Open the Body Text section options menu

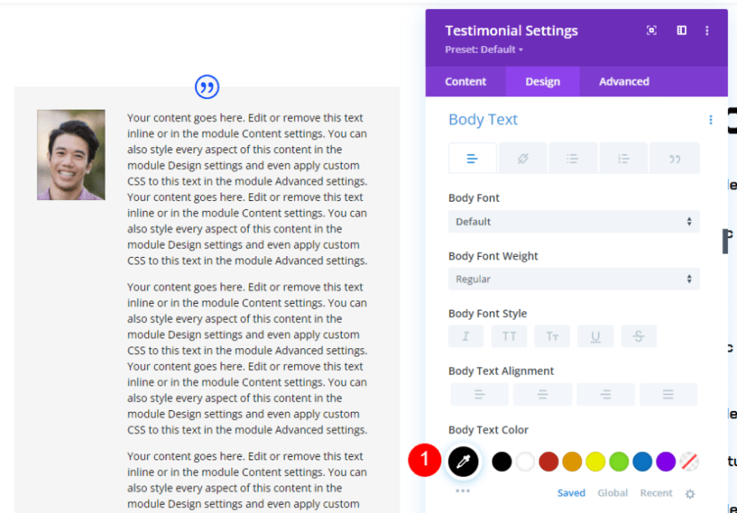click(x=710, y=120)
